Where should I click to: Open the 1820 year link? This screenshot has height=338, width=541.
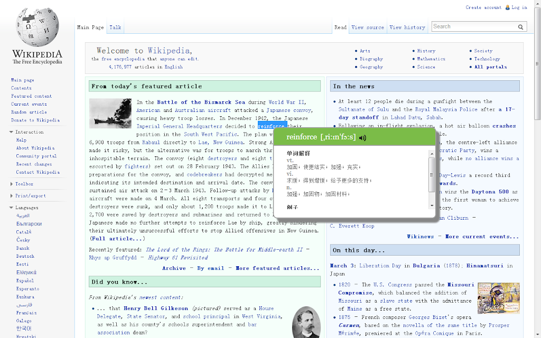344,285
